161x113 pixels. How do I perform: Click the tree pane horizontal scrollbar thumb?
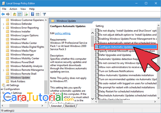tap(19, 106)
